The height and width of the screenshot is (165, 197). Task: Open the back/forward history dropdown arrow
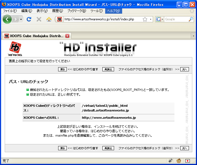pos(21,19)
